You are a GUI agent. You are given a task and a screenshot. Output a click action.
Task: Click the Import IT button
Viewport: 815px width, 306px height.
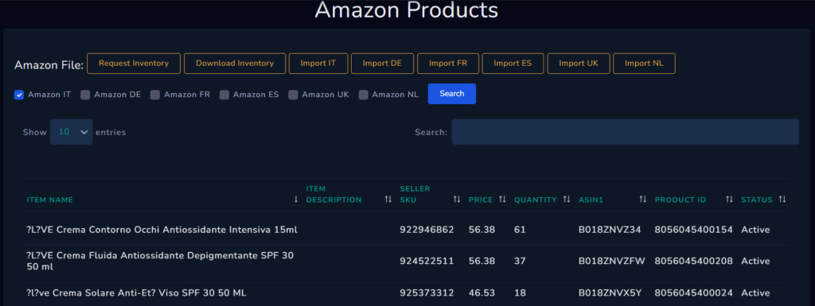pos(318,64)
